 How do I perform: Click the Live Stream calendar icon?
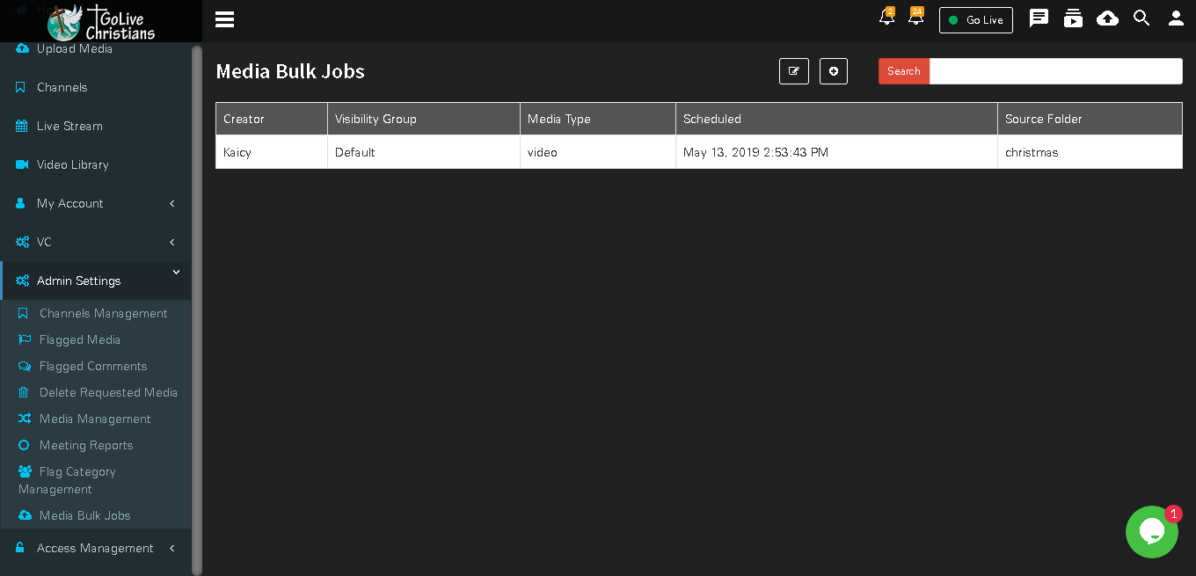[x=22, y=126]
